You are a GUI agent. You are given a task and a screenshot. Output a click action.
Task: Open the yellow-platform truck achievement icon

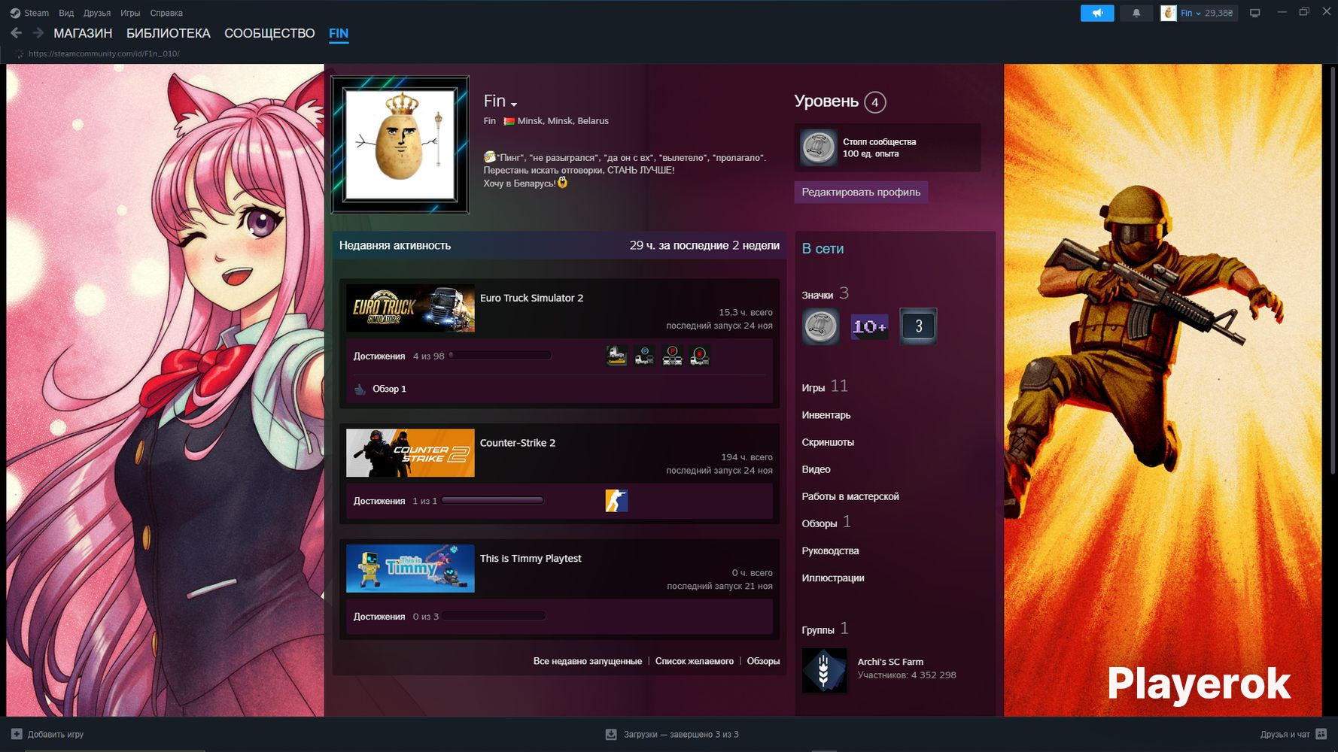click(x=616, y=356)
